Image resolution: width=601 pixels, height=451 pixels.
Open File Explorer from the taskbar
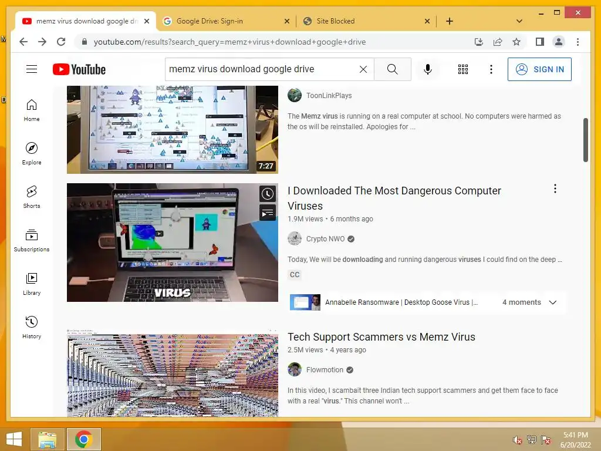(x=47, y=439)
